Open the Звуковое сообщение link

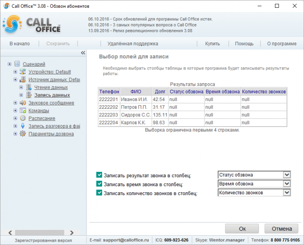pos(51,103)
